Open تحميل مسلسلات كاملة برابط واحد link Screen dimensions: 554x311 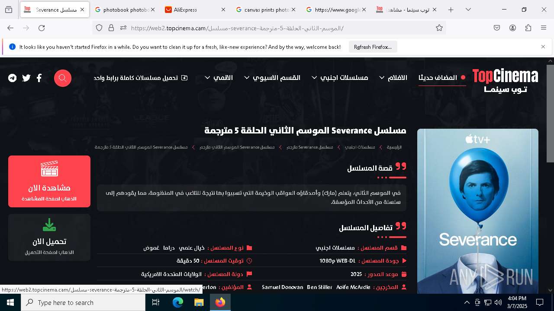point(141,78)
